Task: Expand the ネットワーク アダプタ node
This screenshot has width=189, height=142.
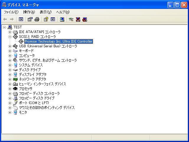Action: pyautogui.click(x=10, y=79)
